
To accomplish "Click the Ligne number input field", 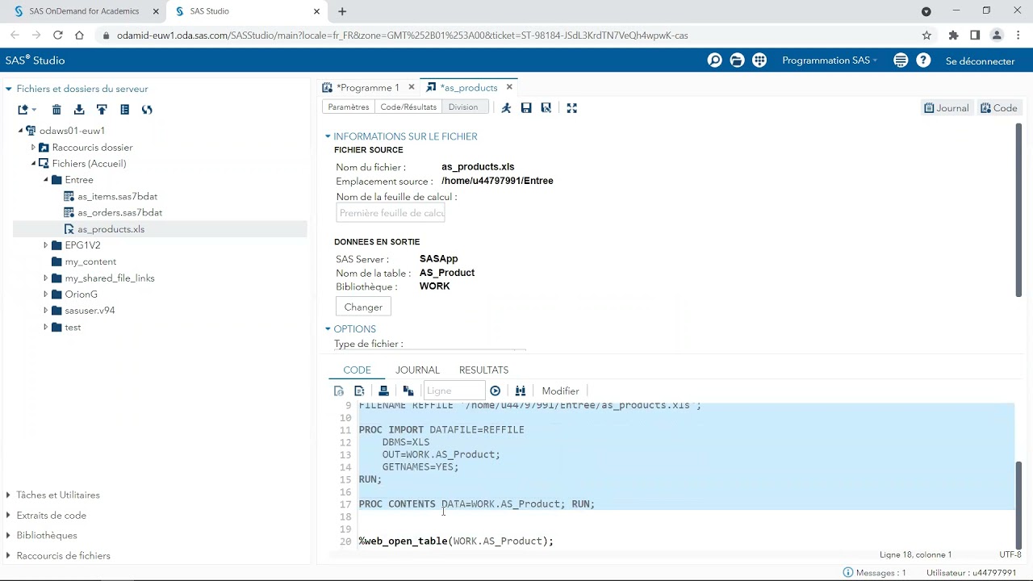I will point(455,391).
